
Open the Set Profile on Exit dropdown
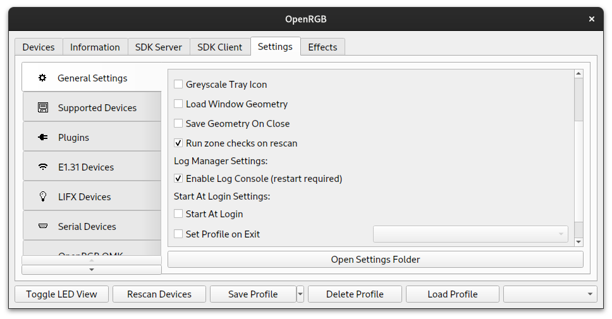click(x=470, y=234)
